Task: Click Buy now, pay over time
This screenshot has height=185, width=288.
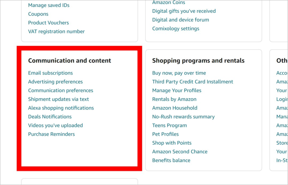Action: coord(179,73)
